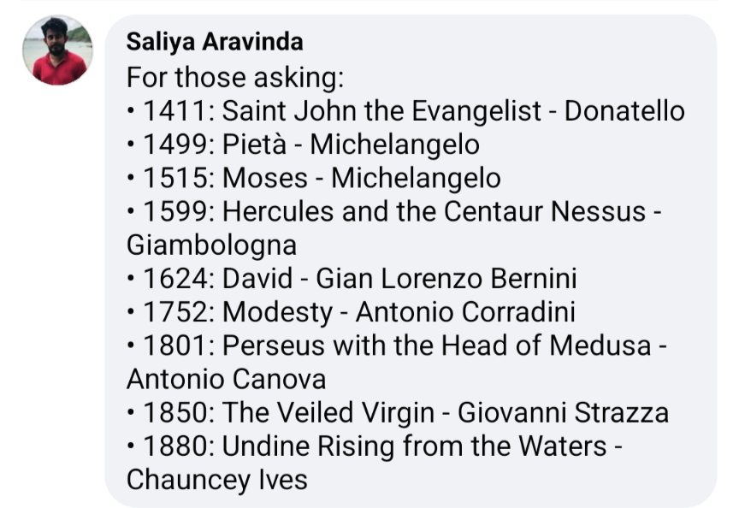Click the name Antonio Canova
The height and width of the screenshot is (508, 739).
(226, 379)
